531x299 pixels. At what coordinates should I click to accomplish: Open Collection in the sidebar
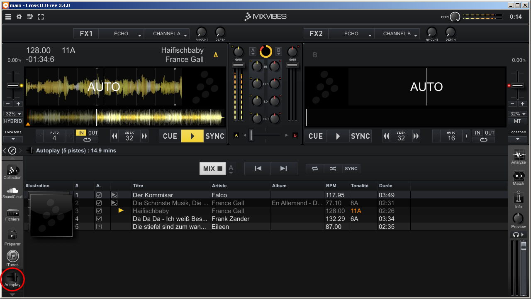point(12,172)
